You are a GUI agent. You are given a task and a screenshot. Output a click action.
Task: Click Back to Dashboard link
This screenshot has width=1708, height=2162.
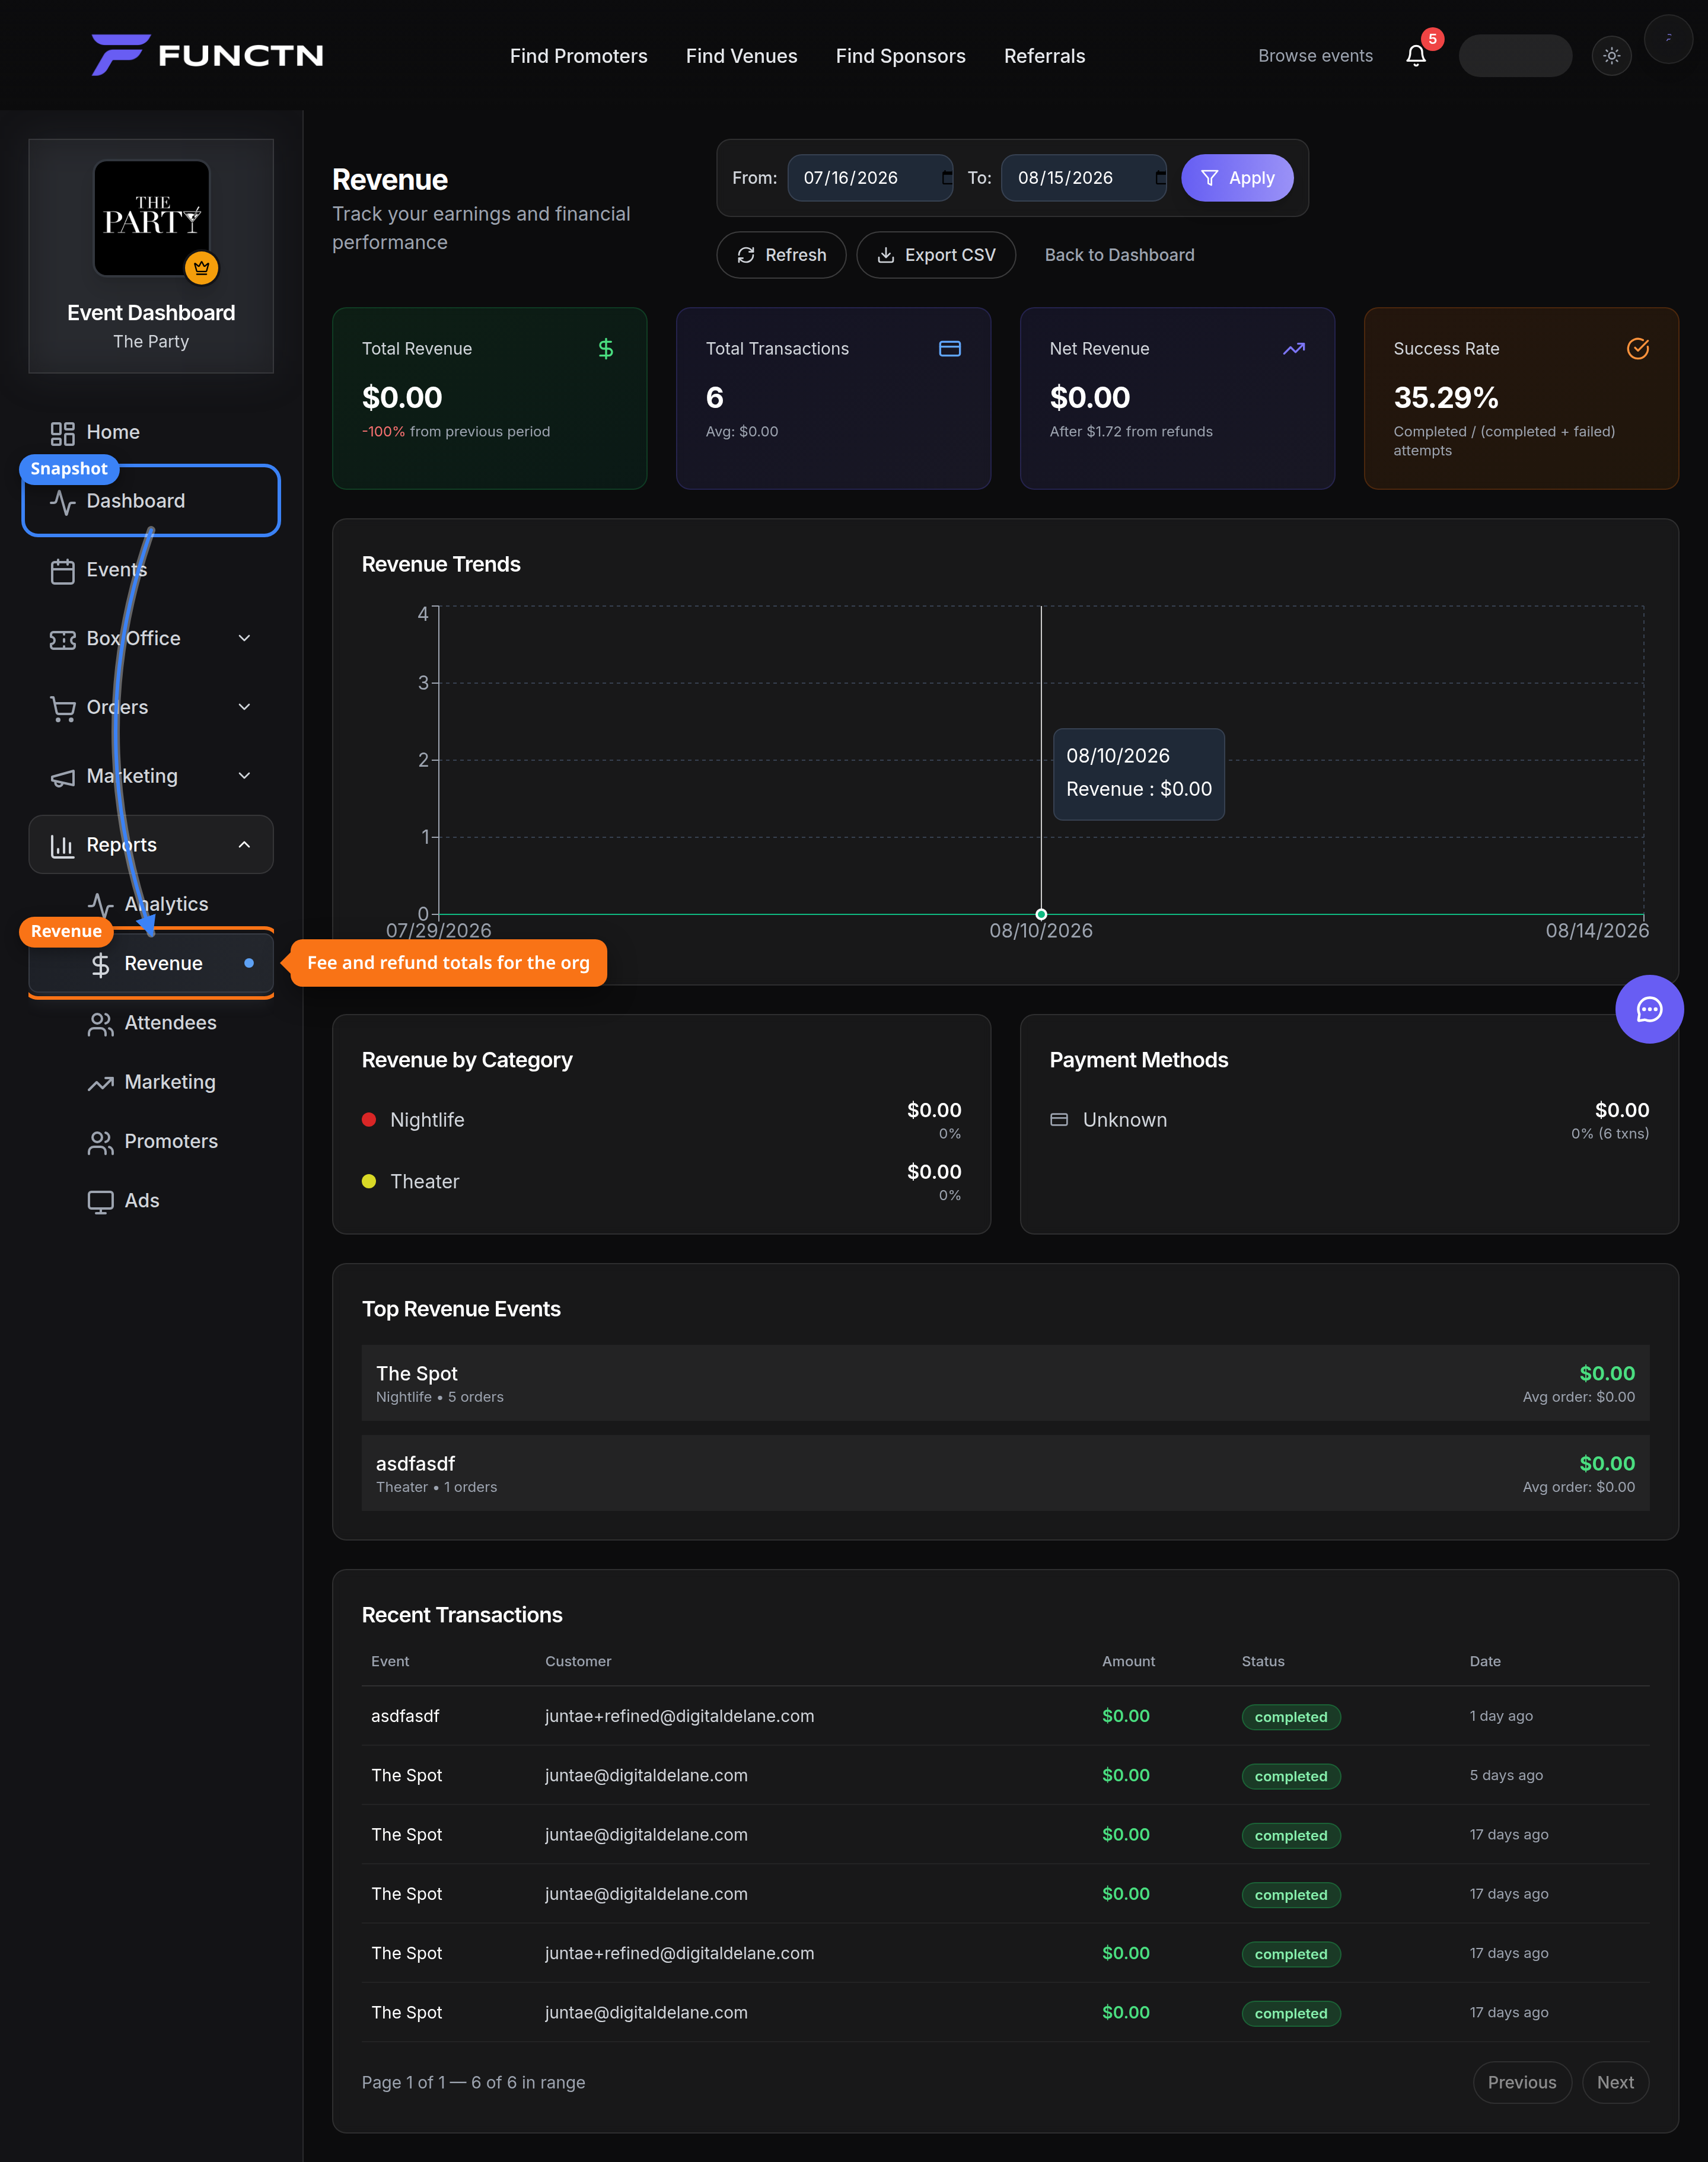tap(1119, 255)
